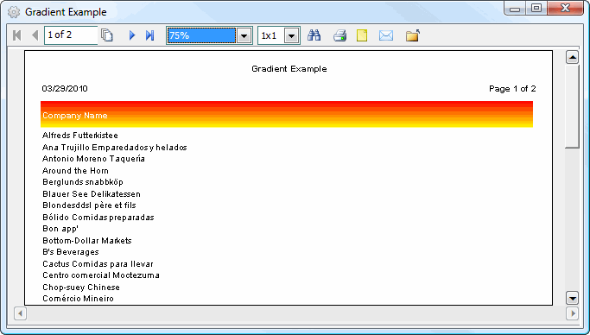
Task: Click the 'Company Name' gradient header
Action: 287,114
